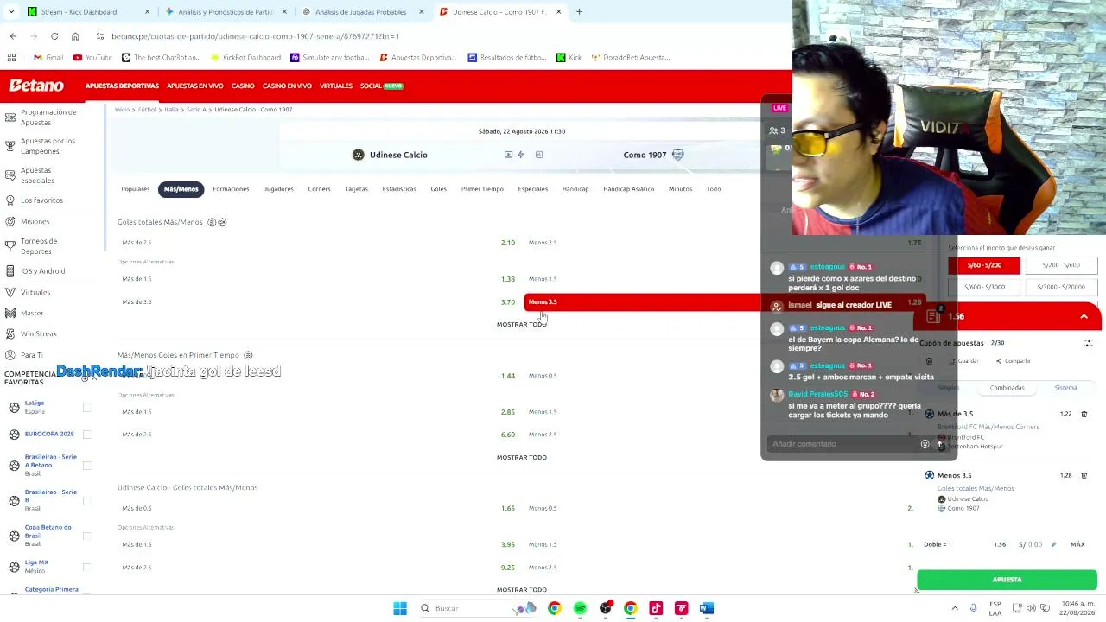This screenshot has height=622, width=1106.
Task: Click the Serie A breadcrumb link
Action: 196,110
